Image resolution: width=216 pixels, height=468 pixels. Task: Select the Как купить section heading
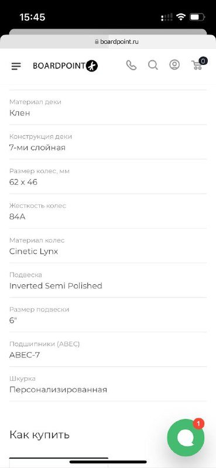click(x=39, y=435)
